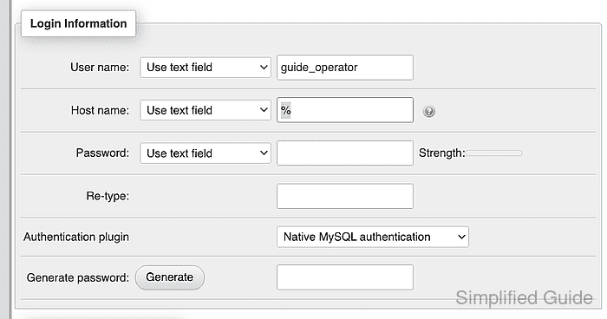The height and width of the screenshot is (319, 607).
Task: Click the host name help icon
Action: point(429,111)
